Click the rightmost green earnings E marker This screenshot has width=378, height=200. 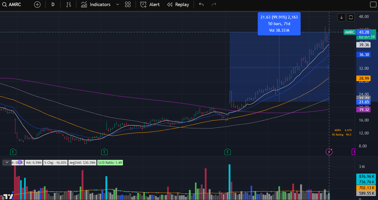tap(227, 152)
